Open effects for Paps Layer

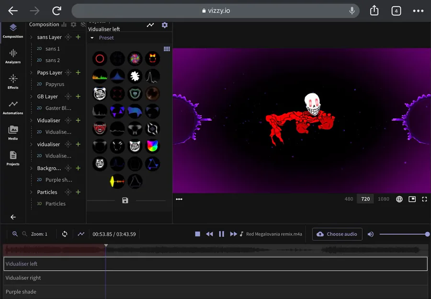pos(68,72)
